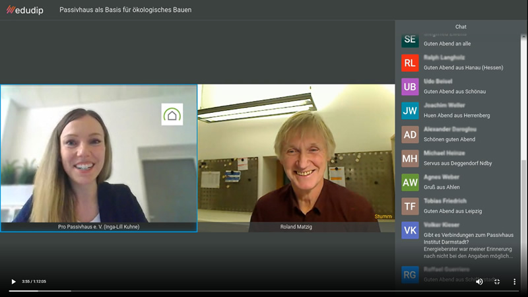Exit fullscreen mode via the shrink icon
The height and width of the screenshot is (297, 528).
pos(497,282)
